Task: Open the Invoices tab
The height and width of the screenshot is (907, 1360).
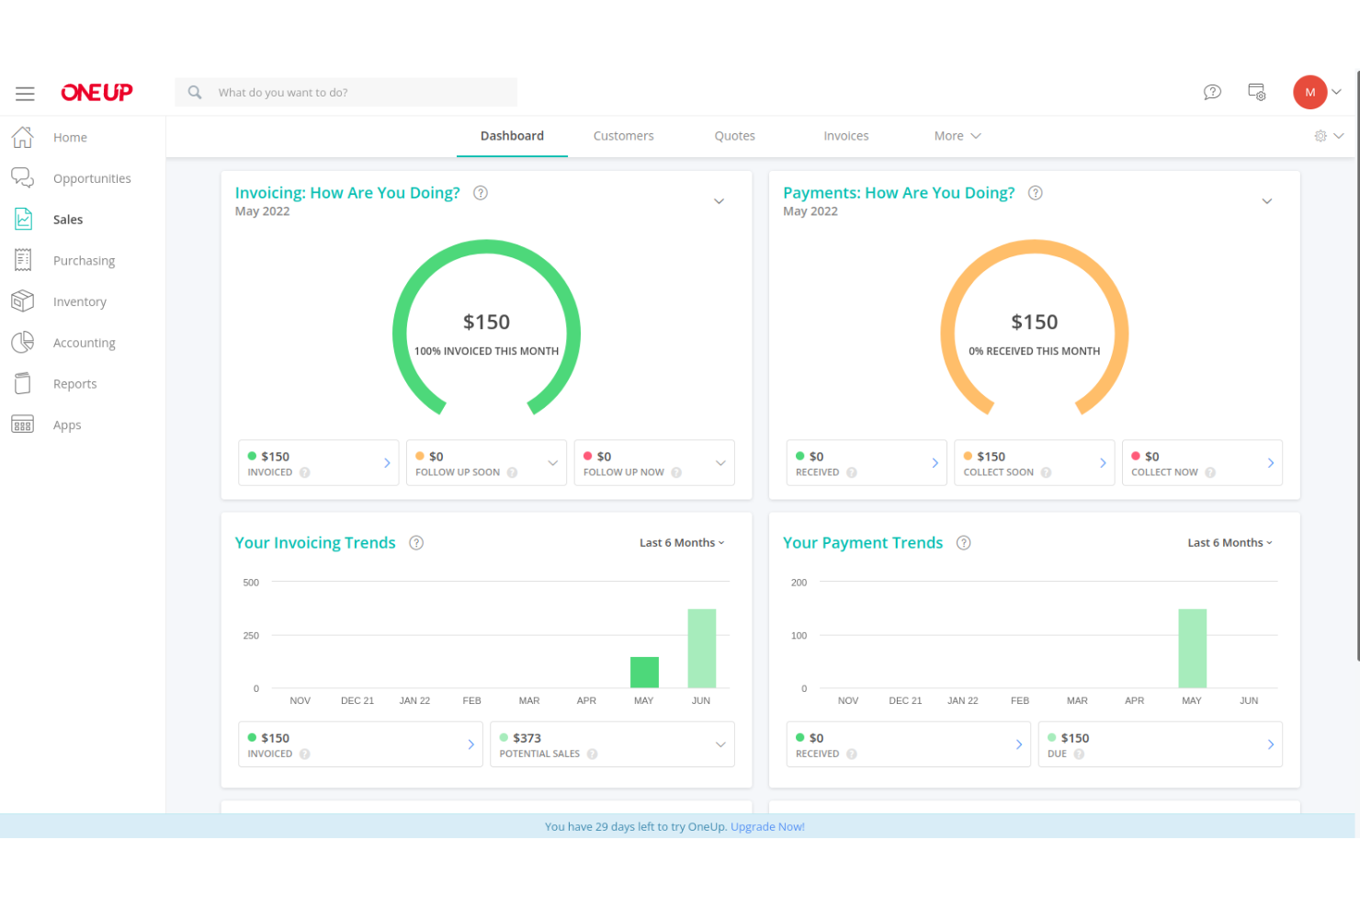Action: point(845,135)
